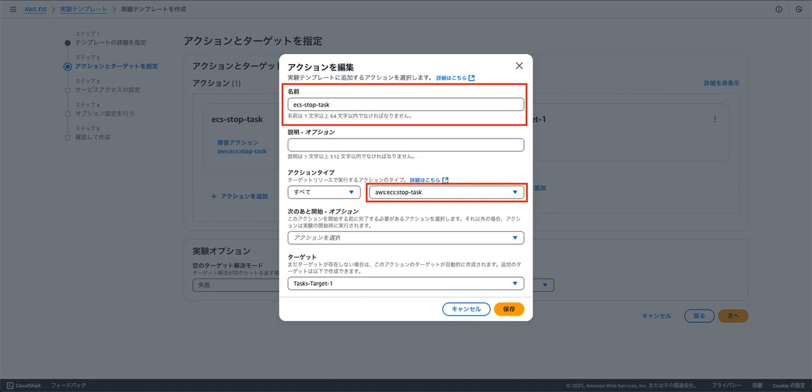Select step 1 テンプレートの詳細を指定
The width and height of the screenshot is (812, 392).
click(110, 43)
